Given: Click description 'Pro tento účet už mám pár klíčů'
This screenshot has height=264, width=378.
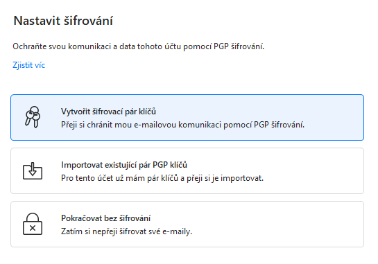Looking at the screenshot, I should tap(162, 178).
